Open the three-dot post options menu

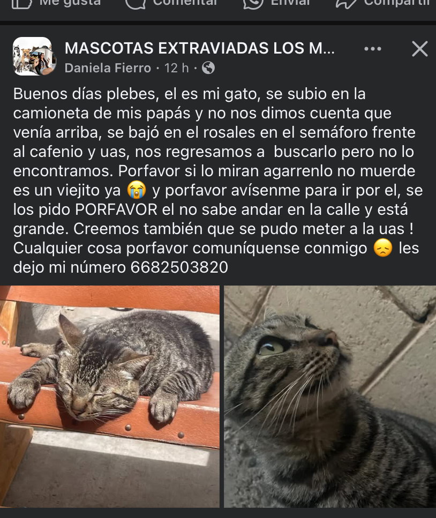373,49
